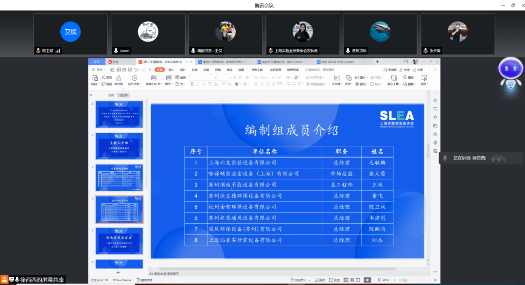
Task: Switch to the Outline panel tab
Action: pyautogui.click(x=111, y=95)
